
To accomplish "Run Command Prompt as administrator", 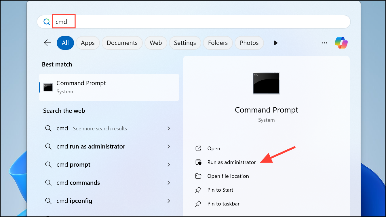I will point(231,162).
